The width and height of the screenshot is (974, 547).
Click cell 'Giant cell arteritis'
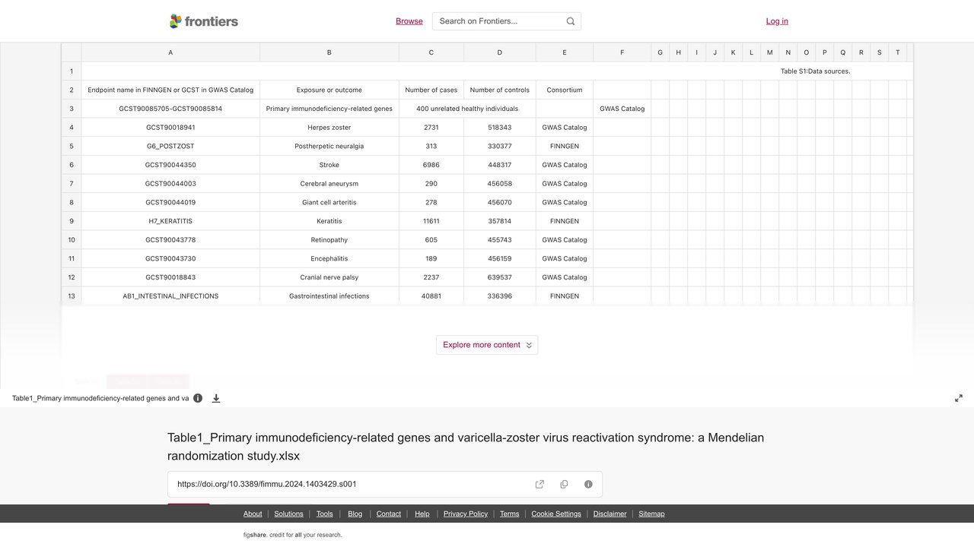[x=329, y=202]
